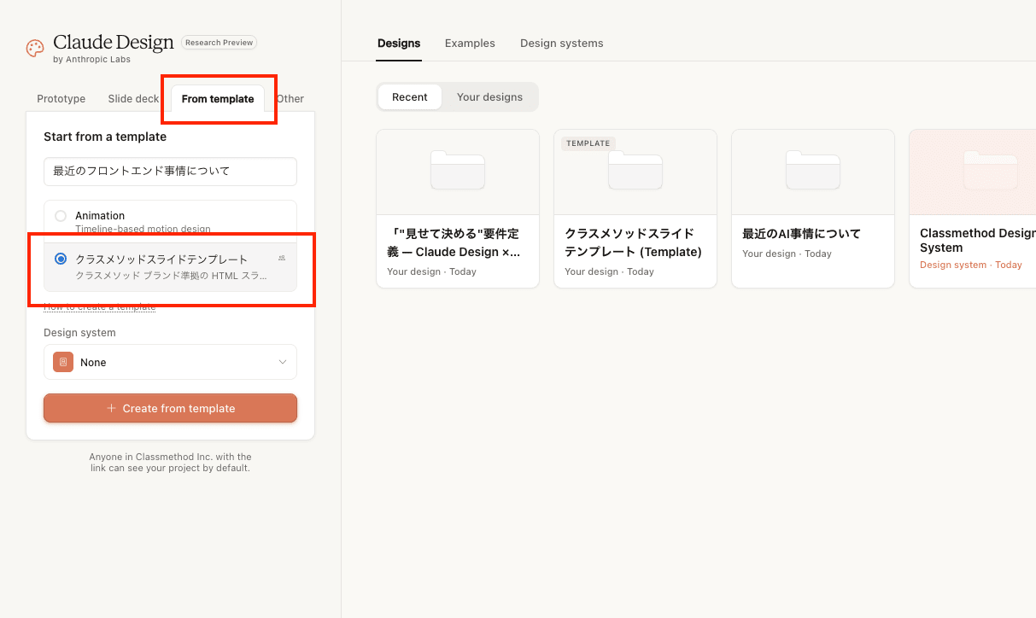Select the クラスメソッドスライドテンプレート radio button

[61, 259]
